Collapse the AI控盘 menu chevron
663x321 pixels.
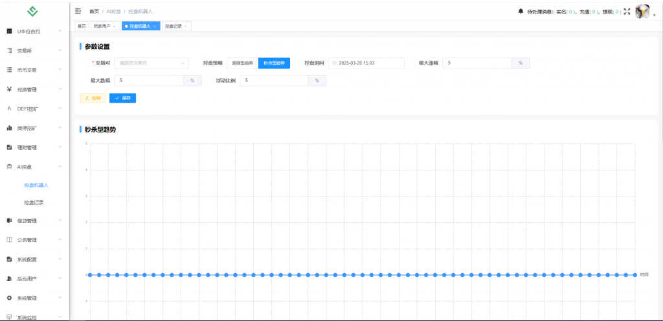click(x=60, y=167)
